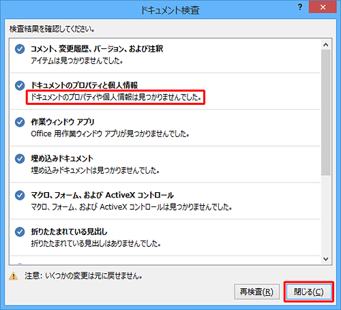
Task: Click check icon beside ドキュメントのプロパティと個人情報
Action: pyautogui.click(x=20, y=85)
